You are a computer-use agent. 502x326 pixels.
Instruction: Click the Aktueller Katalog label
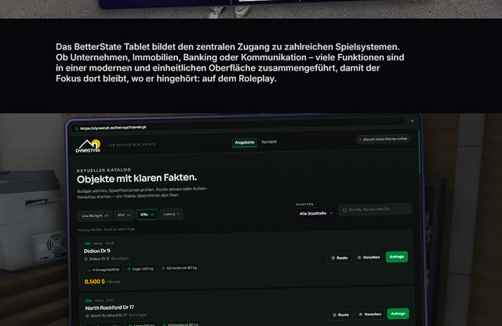104,170
